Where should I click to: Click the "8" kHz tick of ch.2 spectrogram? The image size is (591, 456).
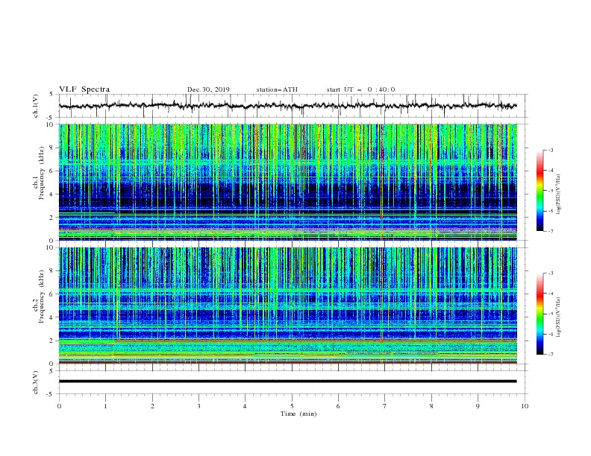pos(51,271)
